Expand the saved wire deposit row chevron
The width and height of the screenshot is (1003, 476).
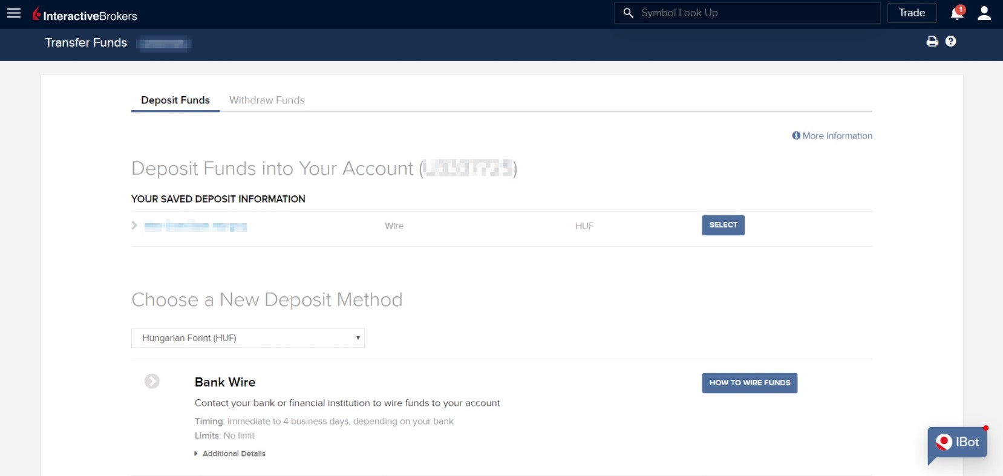[x=134, y=226]
